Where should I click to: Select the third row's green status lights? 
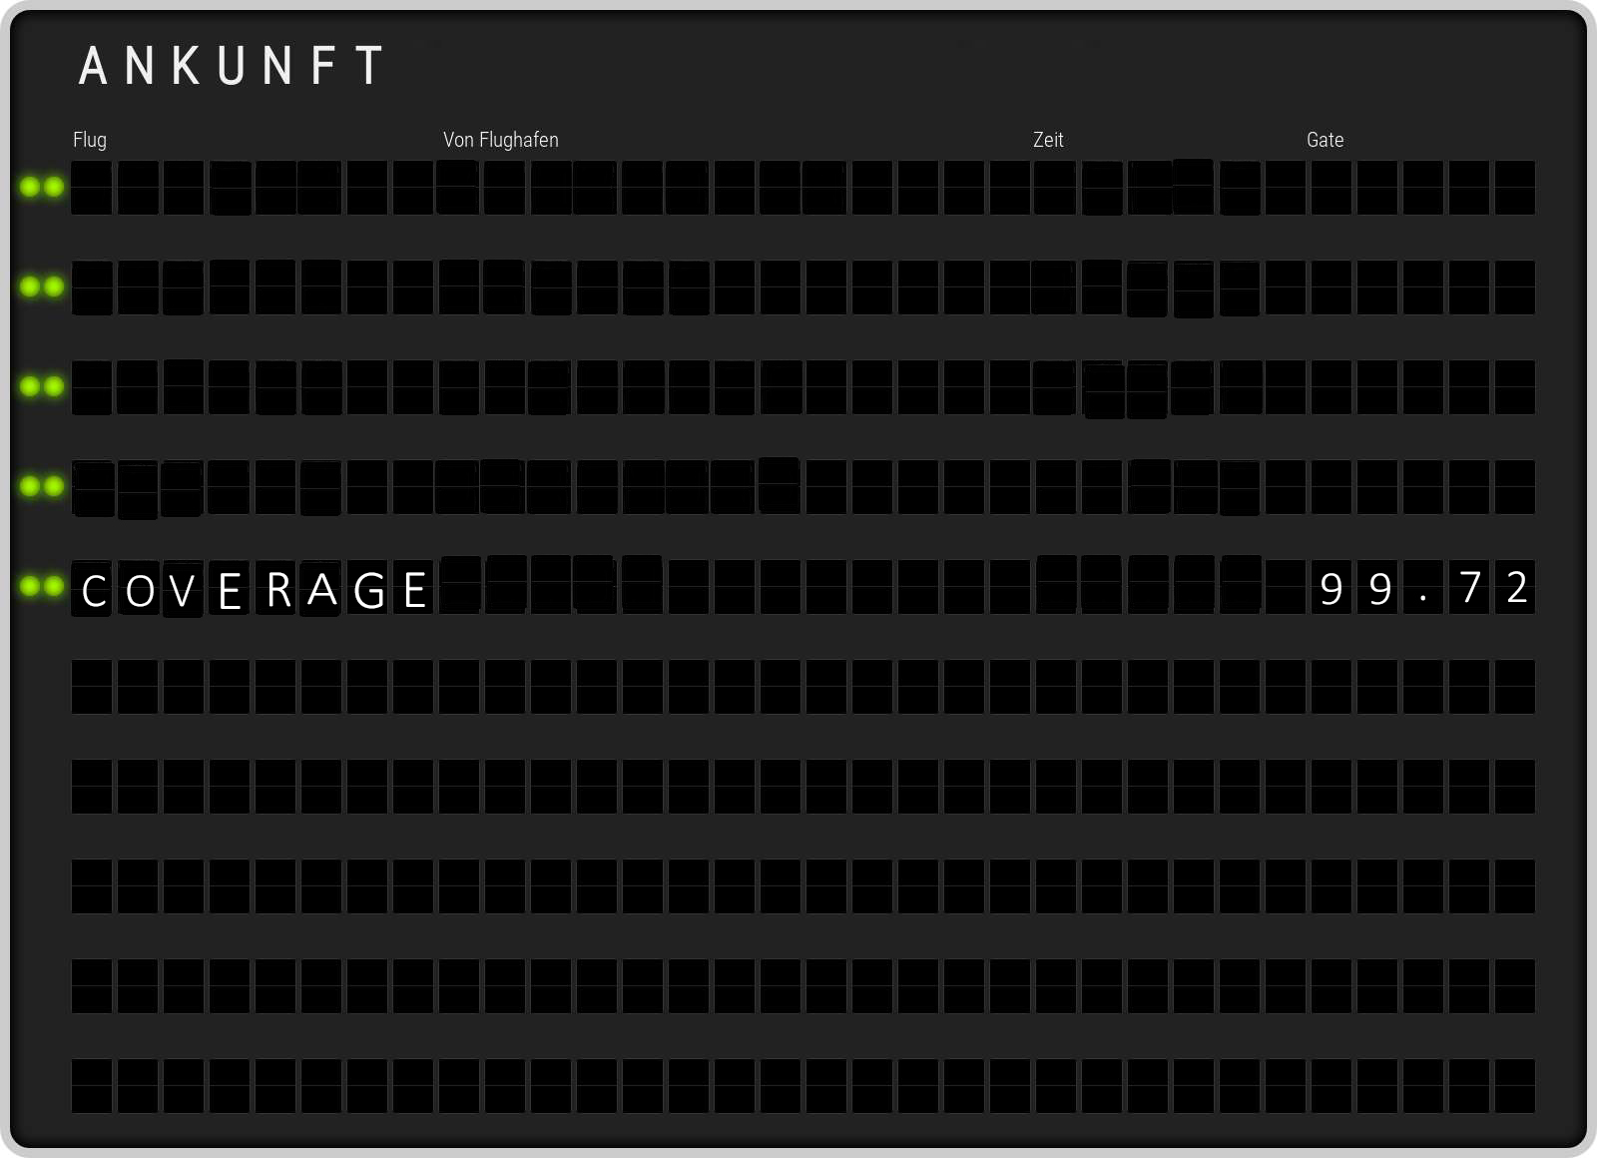[x=42, y=386]
